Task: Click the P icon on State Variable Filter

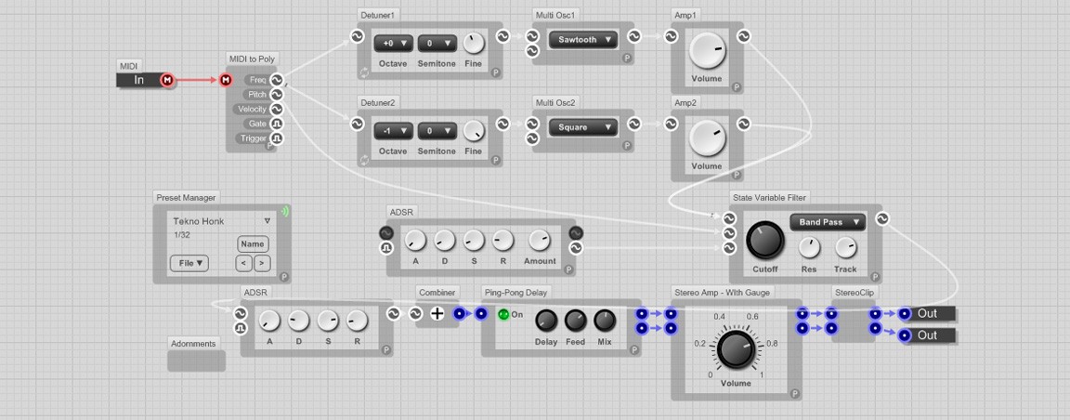Action: click(874, 276)
